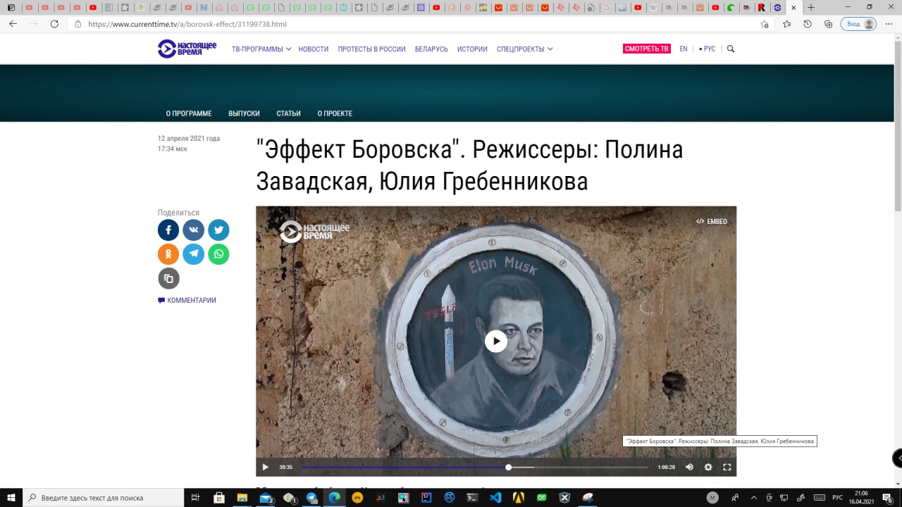Click the EMBED video button

coord(712,221)
